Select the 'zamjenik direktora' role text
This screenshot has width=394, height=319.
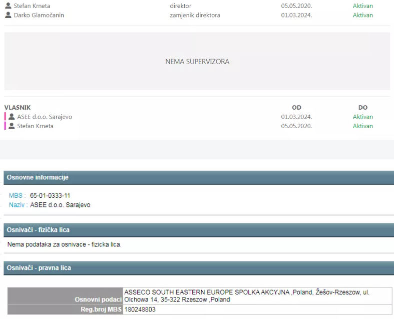point(195,15)
